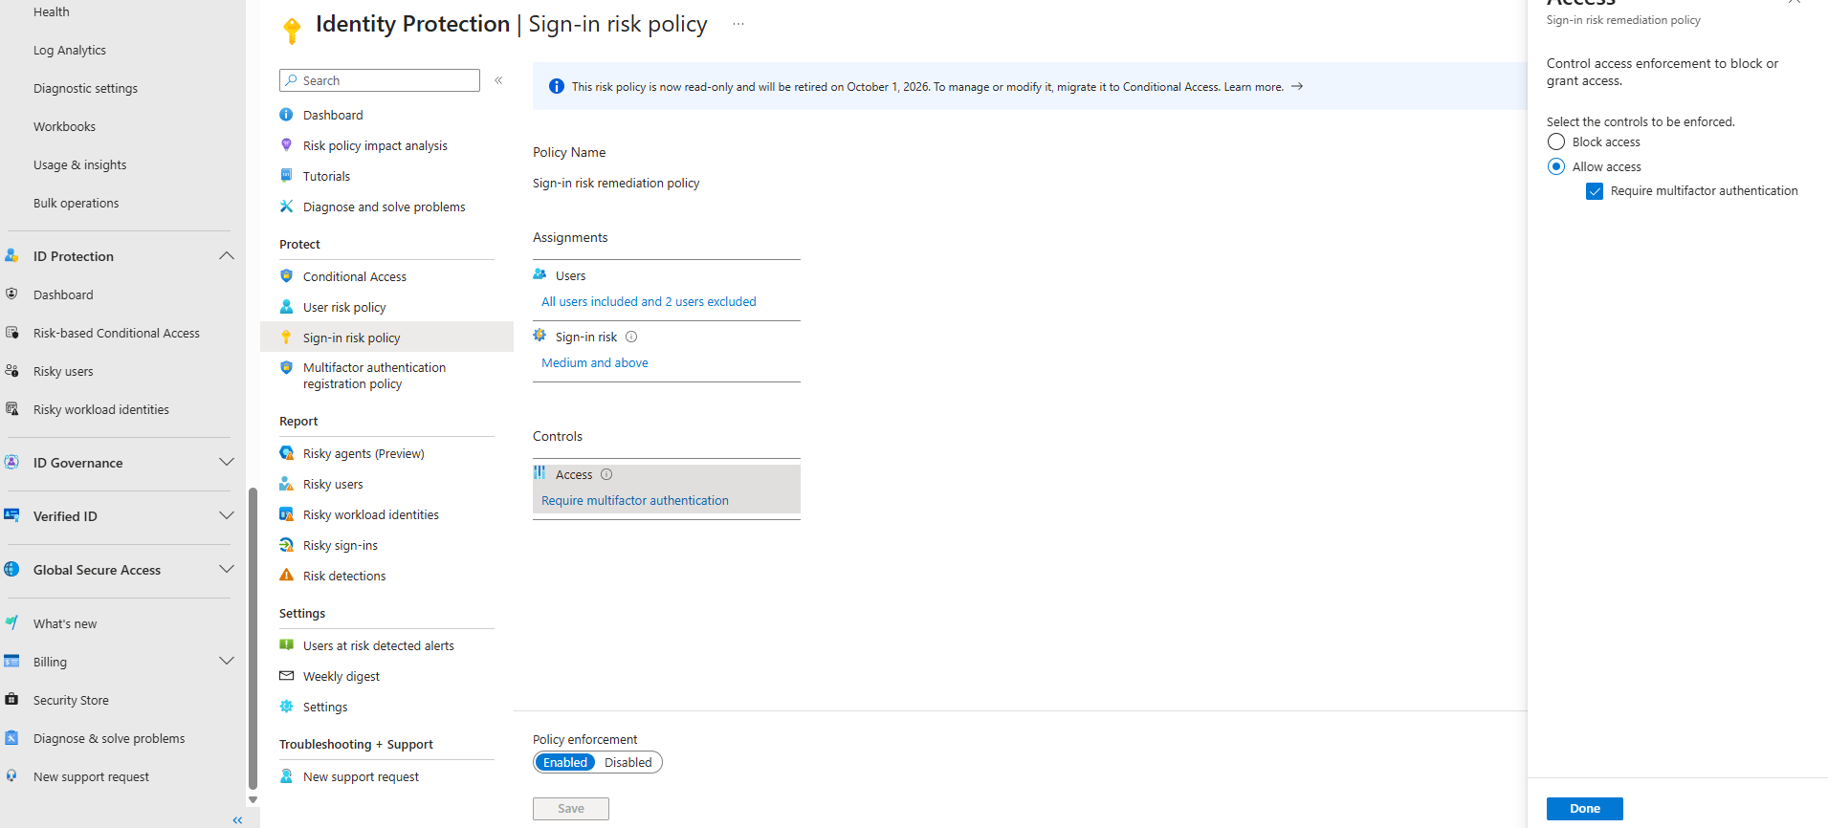The width and height of the screenshot is (1828, 828).
Task: Open Diagnostic settings in left navigation
Action: click(85, 88)
